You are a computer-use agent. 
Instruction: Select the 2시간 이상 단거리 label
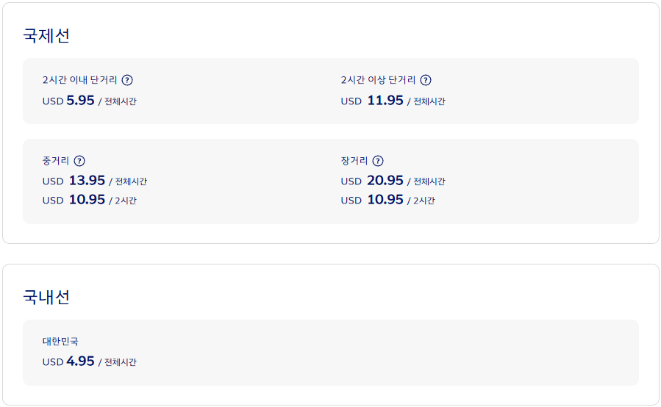[x=378, y=80]
